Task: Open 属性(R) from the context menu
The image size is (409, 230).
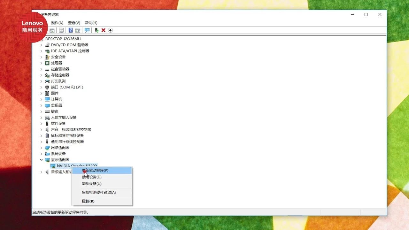Action: pos(88,201)
